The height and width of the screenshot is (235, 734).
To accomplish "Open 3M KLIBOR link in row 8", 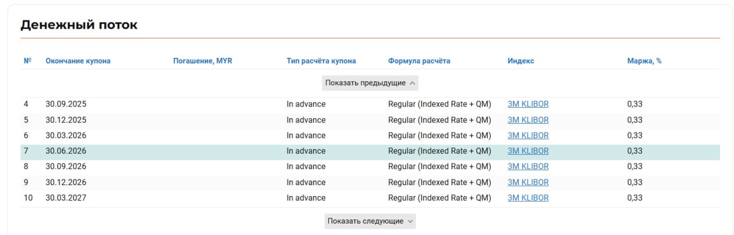I will [528, 167].
